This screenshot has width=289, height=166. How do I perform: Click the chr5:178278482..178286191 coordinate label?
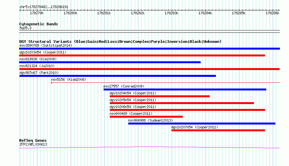(44, 7)
